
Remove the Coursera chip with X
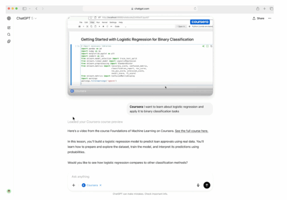tap(101, 185)
